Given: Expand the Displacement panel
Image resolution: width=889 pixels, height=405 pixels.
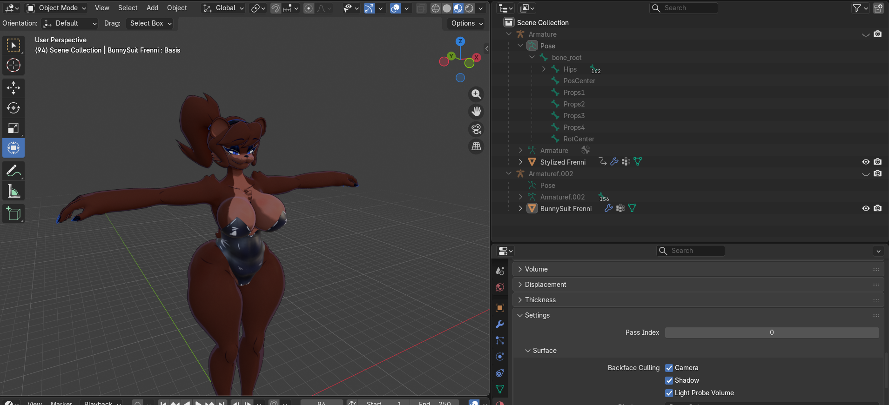Looking at the screenshot, I should pyautogui.click(x=698, y=285).
